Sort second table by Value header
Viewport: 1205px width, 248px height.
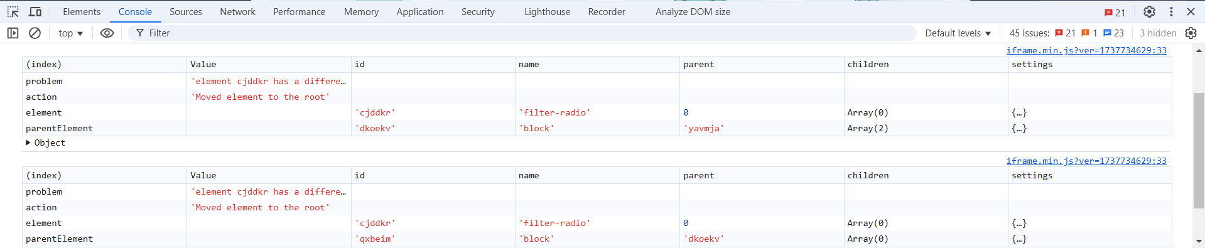pos(269,175)
